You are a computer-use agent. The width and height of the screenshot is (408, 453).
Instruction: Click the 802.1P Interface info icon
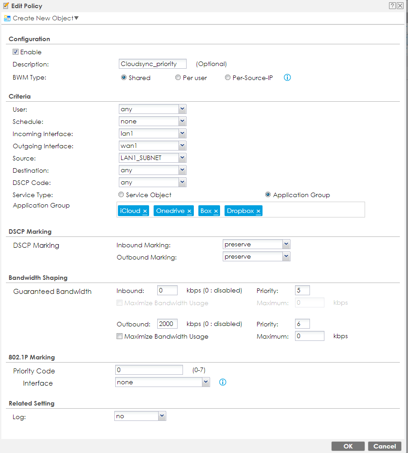point(222,382)
